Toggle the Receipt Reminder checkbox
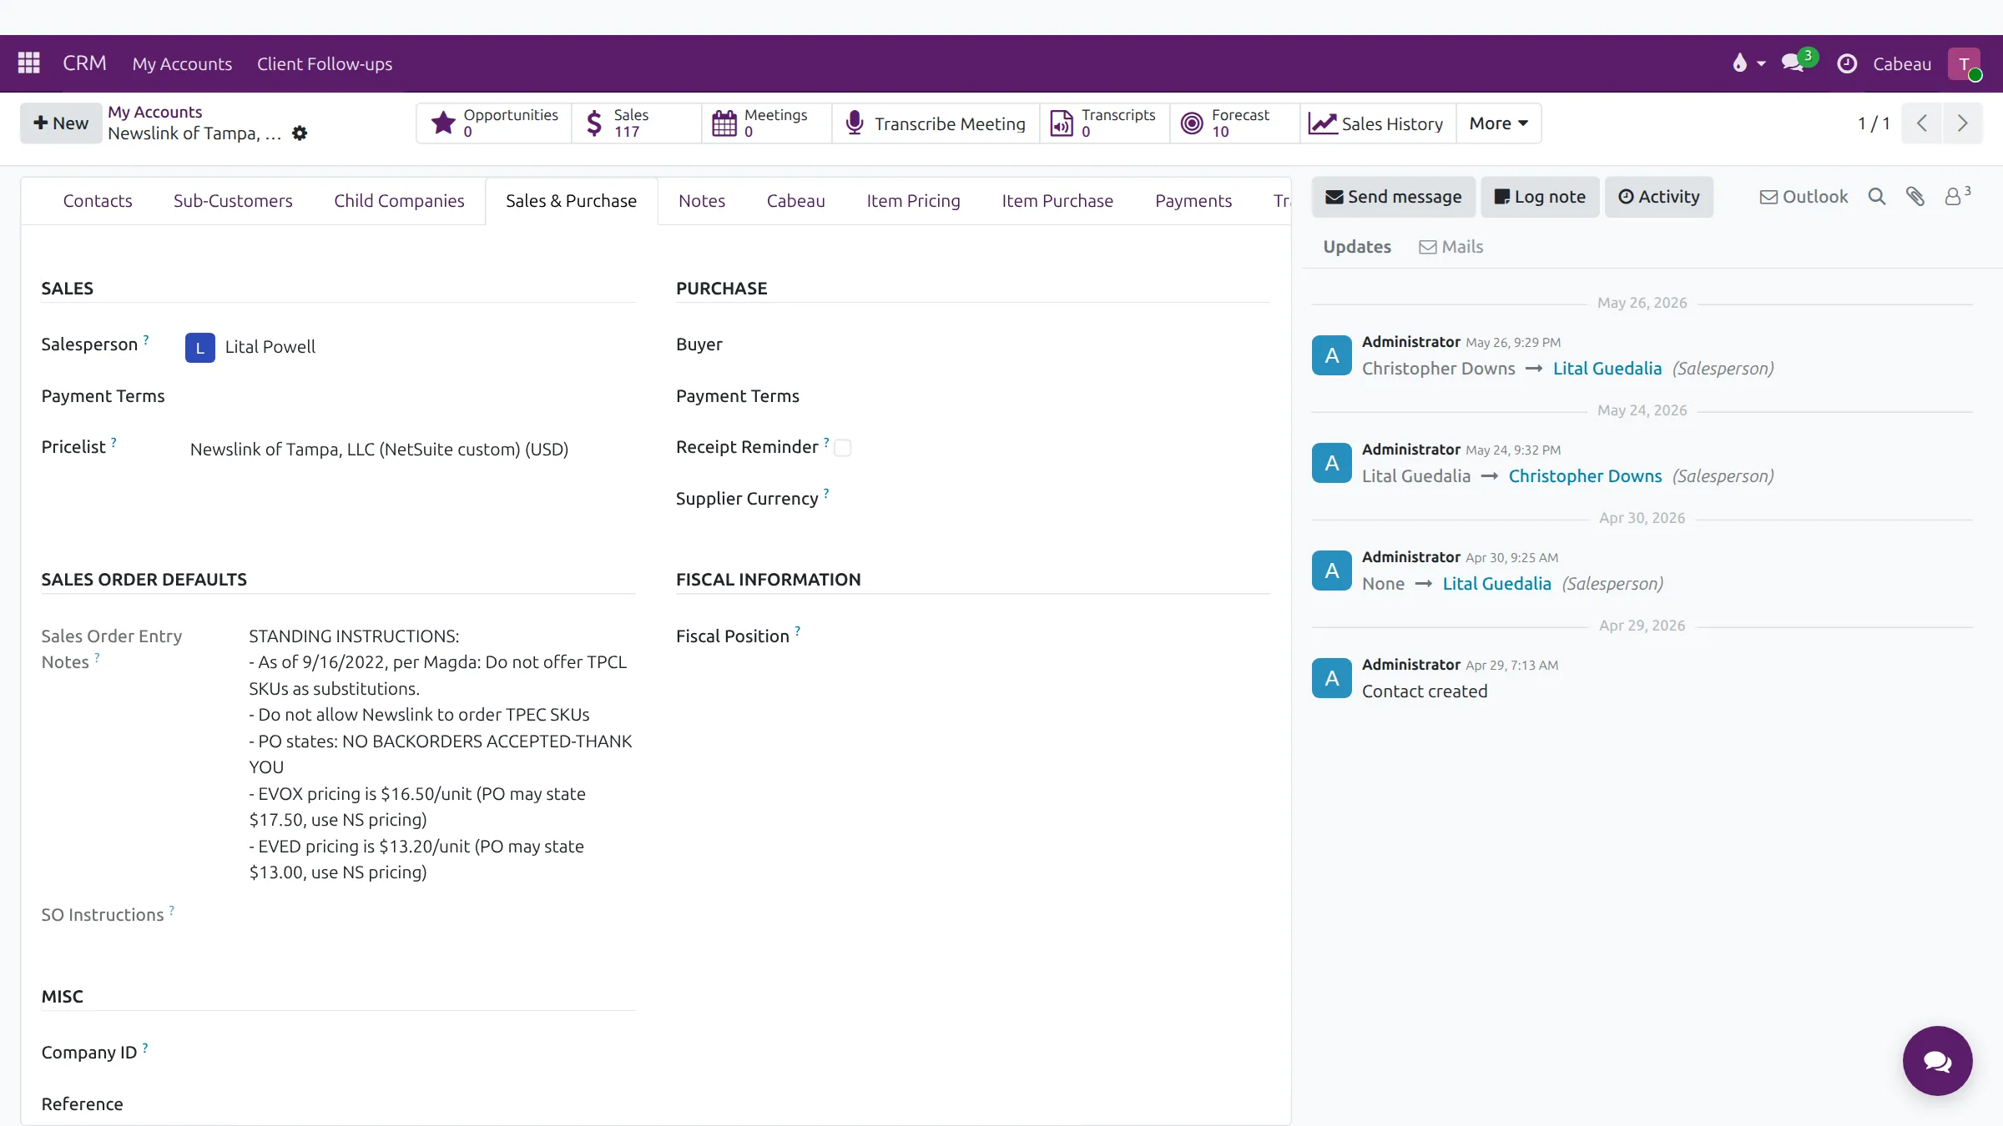Image resolution: width=2003 pixels, height=1126 pixels. pyautogui.click(x=843, y=448)
